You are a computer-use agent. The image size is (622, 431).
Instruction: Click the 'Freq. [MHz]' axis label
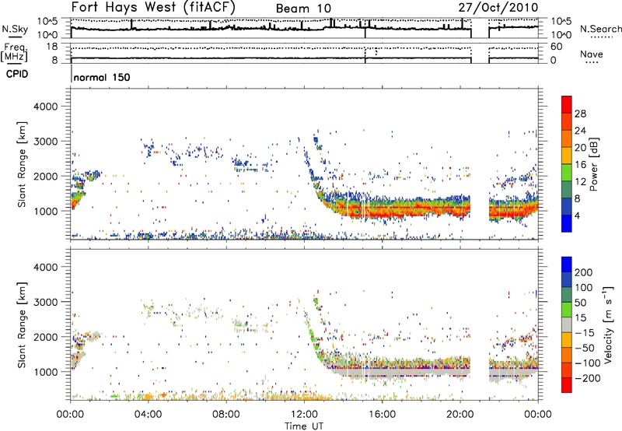pos(15,53)
